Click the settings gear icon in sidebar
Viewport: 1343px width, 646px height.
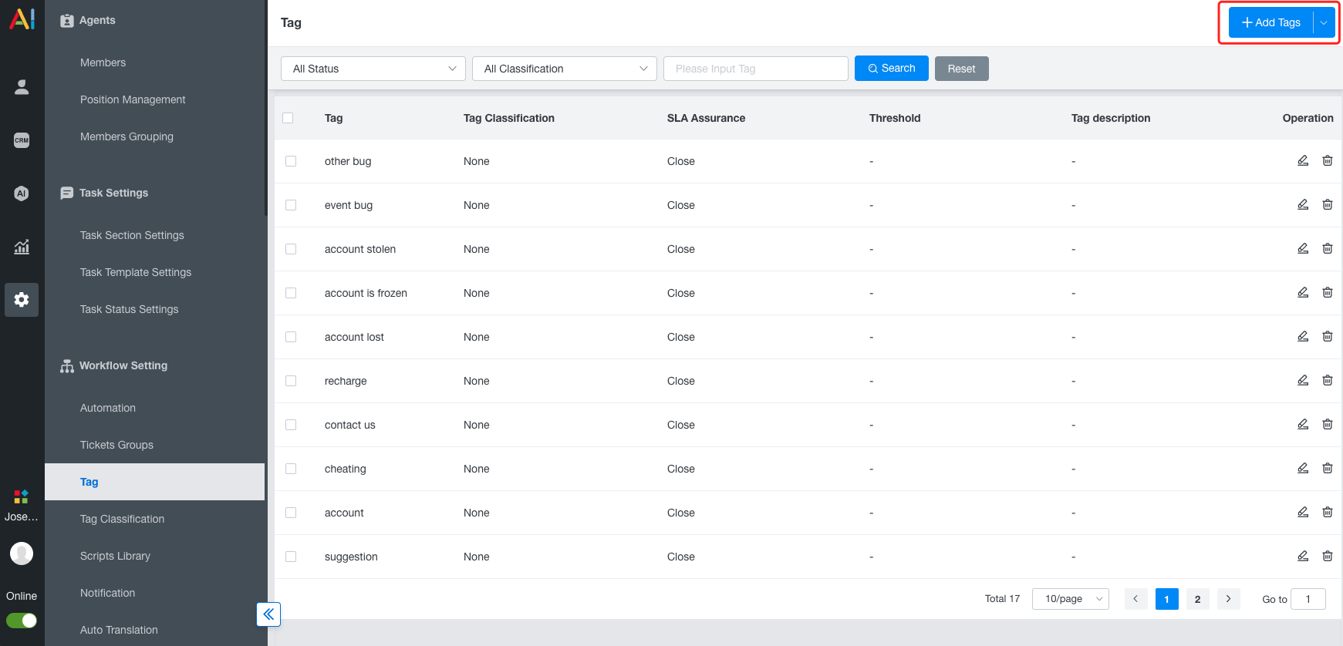(22, 299)
